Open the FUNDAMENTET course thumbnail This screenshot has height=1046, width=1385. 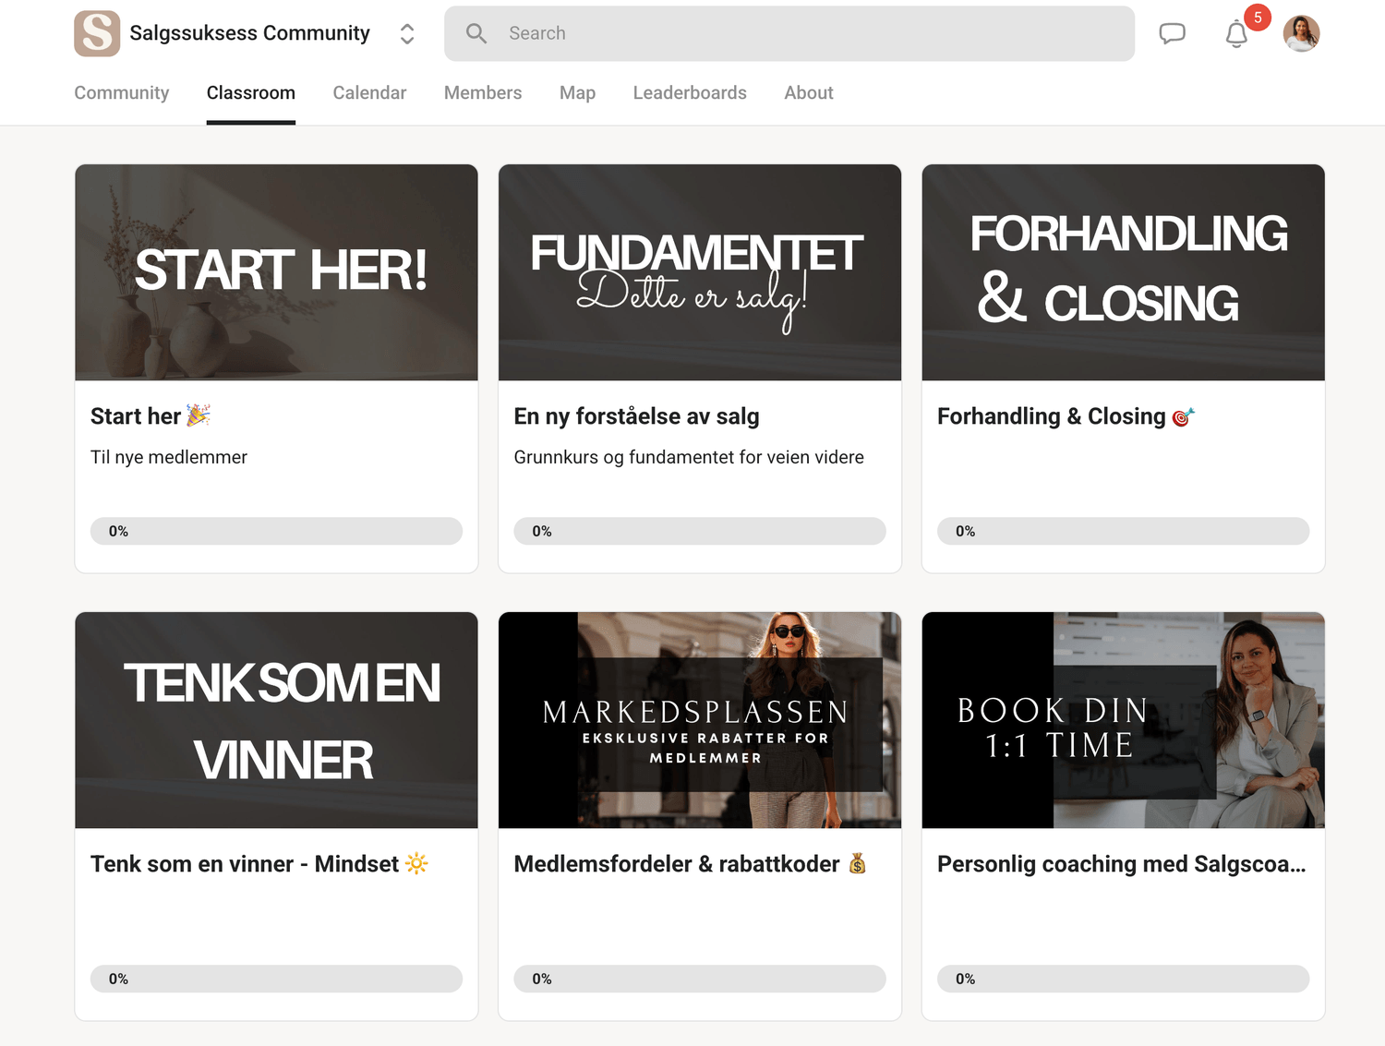700,272
